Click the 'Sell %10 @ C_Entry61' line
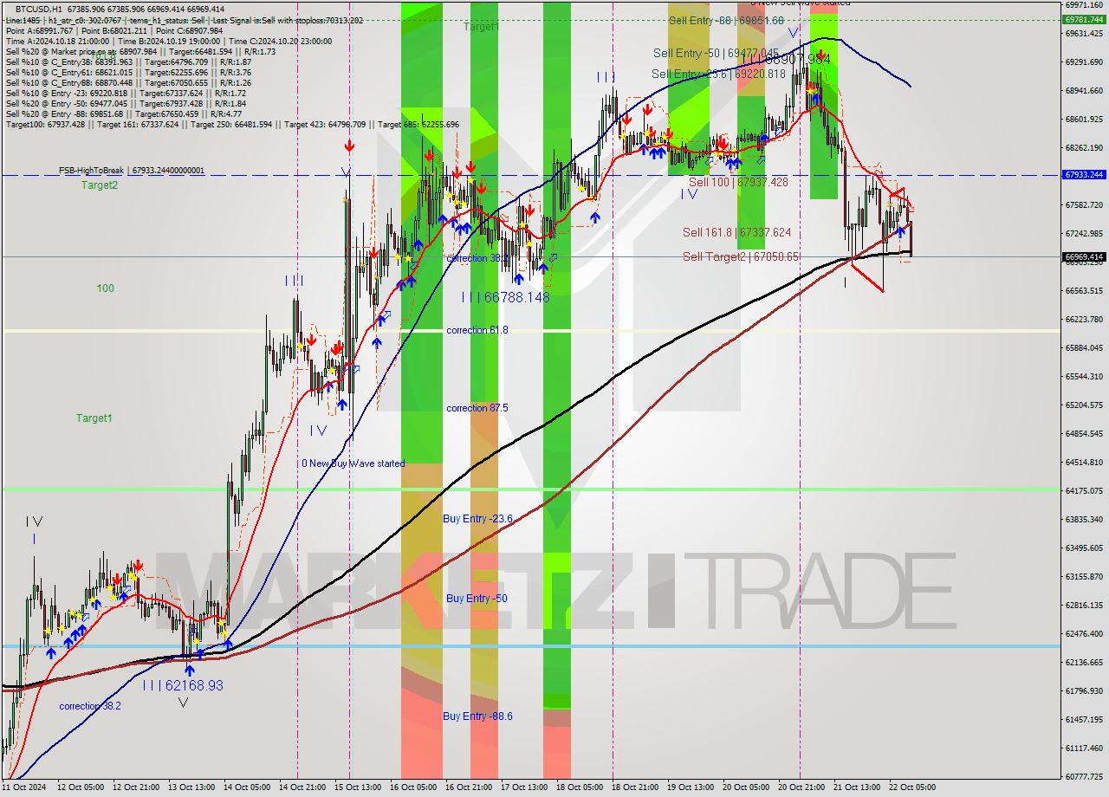The width and height of the screenshot is (1109, 797). pyautogui.click(x=128, y=72)
